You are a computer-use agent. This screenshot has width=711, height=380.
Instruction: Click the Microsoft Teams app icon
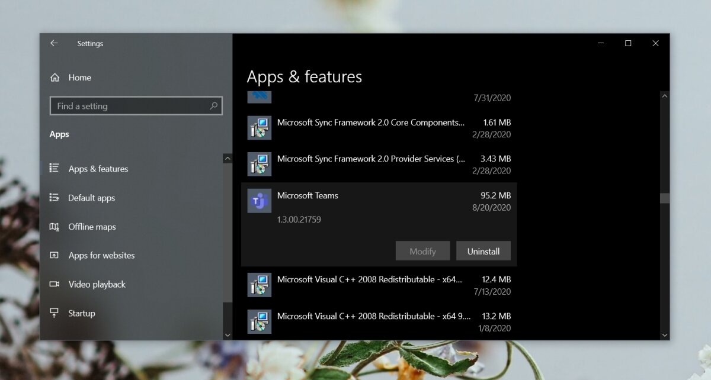click(x=259, y=201)
